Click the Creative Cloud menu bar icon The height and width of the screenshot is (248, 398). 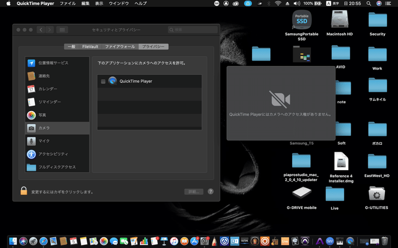coord(235,3)
